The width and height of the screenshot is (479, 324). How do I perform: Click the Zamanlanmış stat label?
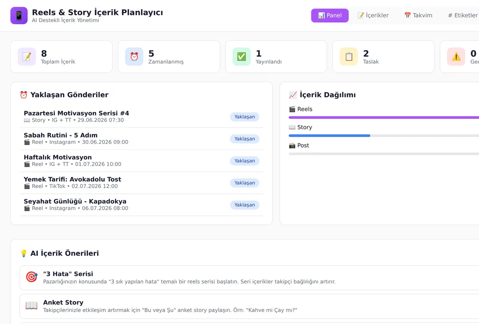(x=166, y=62)
